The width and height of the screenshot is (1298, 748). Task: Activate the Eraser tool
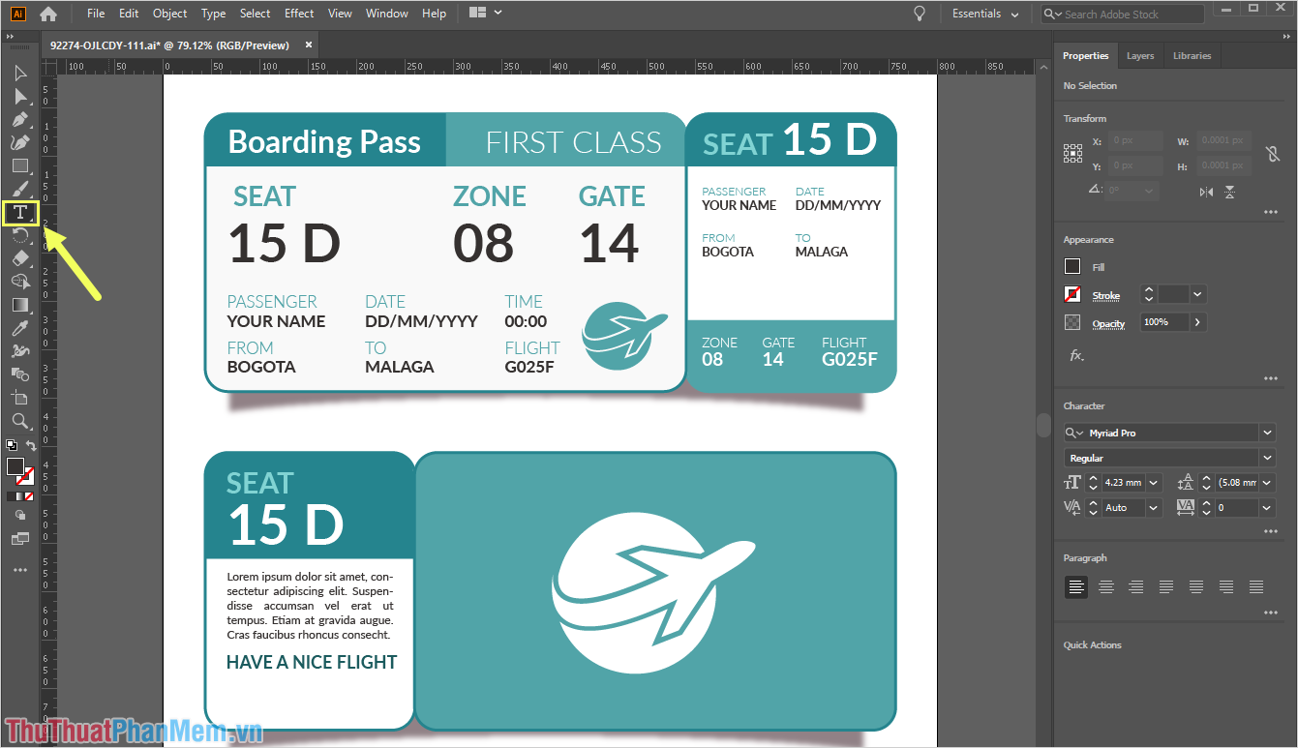[19, 258]
